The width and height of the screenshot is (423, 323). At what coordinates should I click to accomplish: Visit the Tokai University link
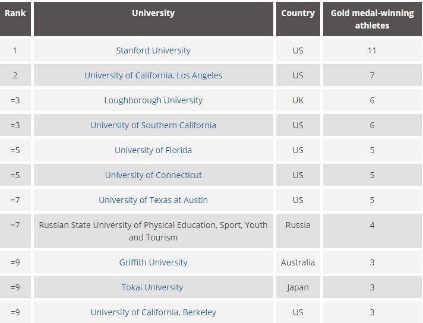point(152,287)
